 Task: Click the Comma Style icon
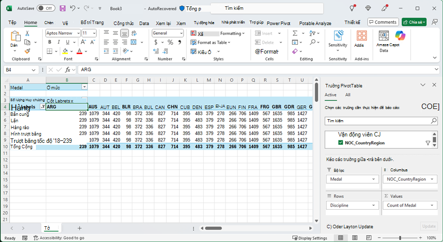pyautogui.click(x=180, y=42)
